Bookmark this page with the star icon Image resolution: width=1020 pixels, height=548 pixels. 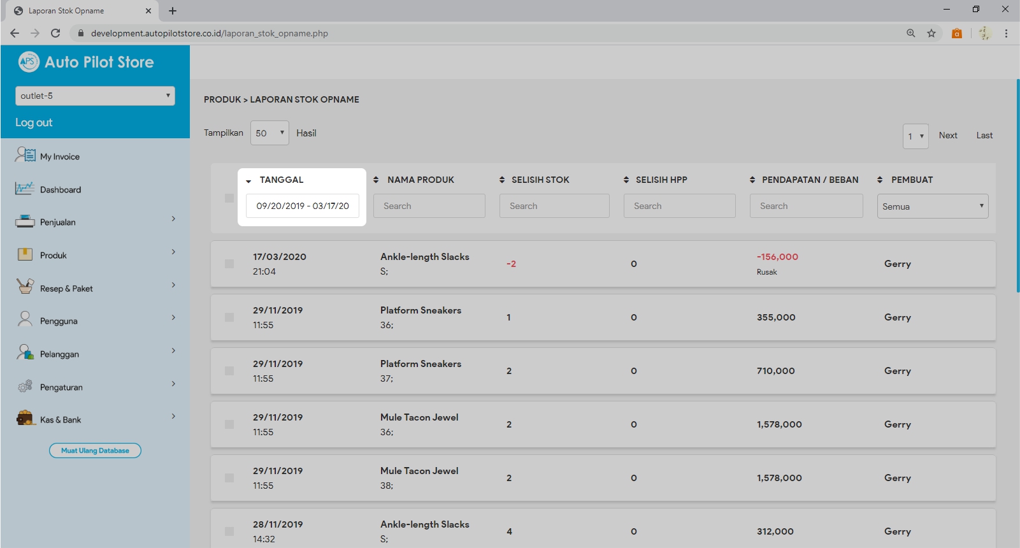[x=931, y=33]
